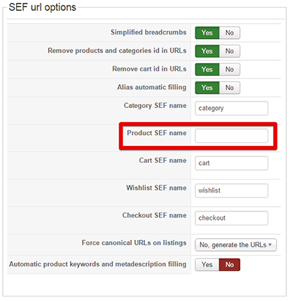Switch Remove cart id in URLs to No
The width and height of the screenshot is (289, 301).
pos(229,69)
